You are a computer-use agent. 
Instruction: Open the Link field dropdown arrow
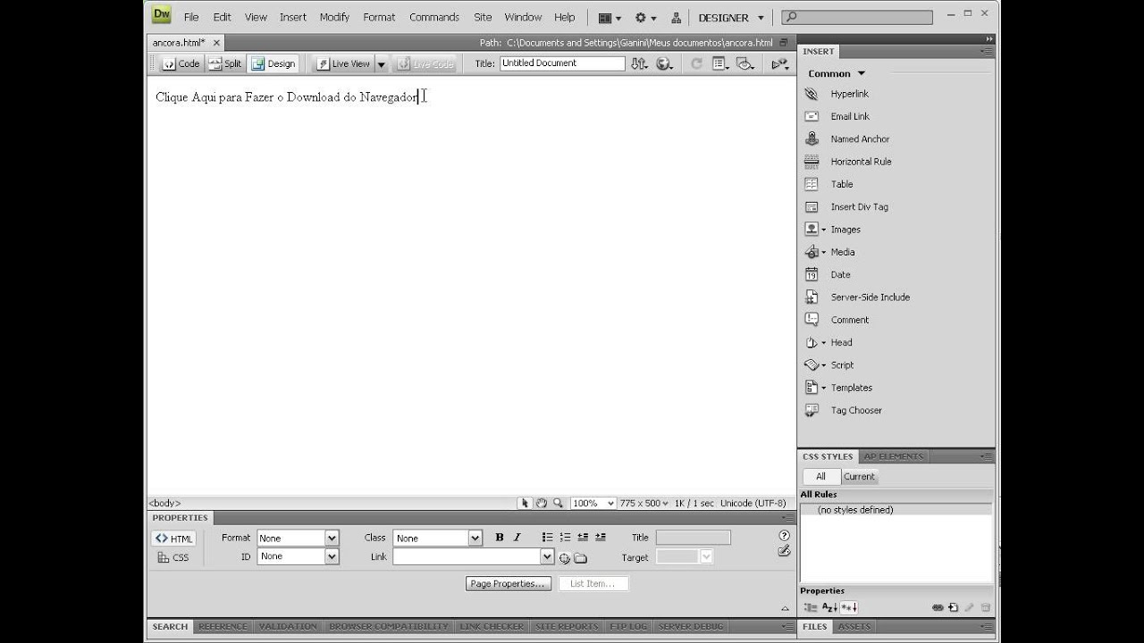coord(547,556)
